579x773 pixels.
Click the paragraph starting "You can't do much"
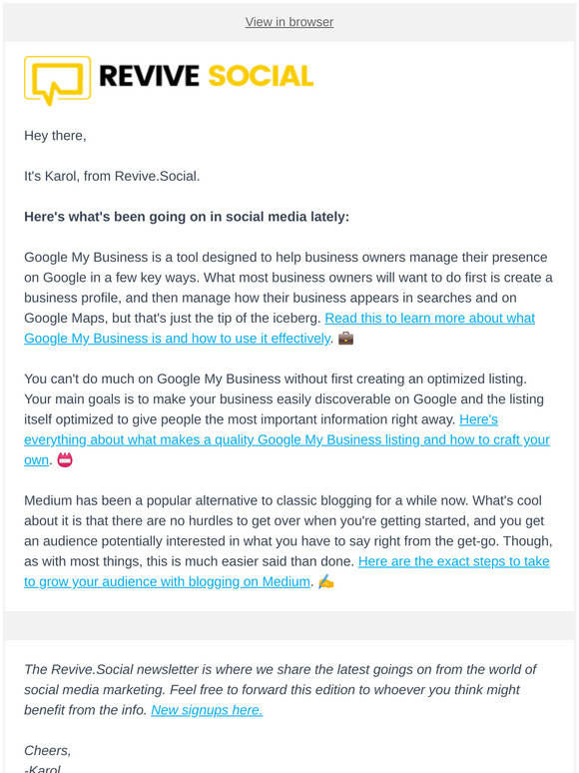pos(287,419)
